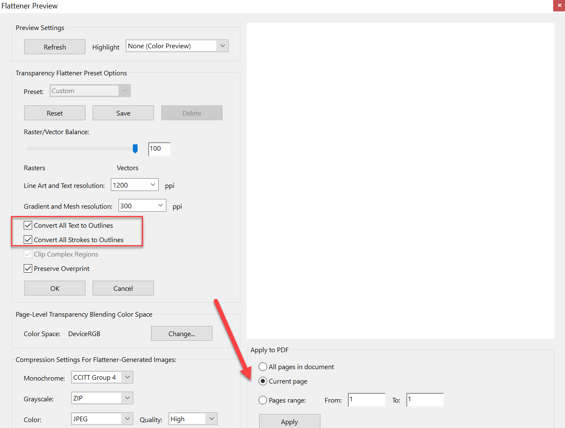Change the transparency blending color space
Screen dimensions: 565x428
click(182, 334)
